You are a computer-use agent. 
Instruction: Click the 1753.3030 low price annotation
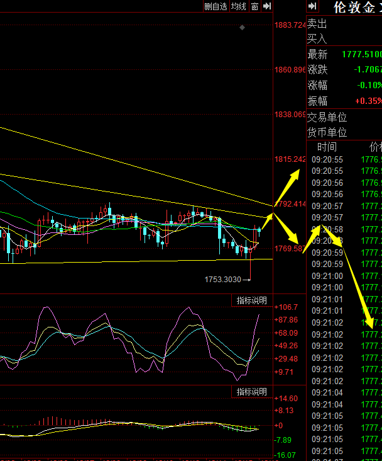(x=222, y=279)
